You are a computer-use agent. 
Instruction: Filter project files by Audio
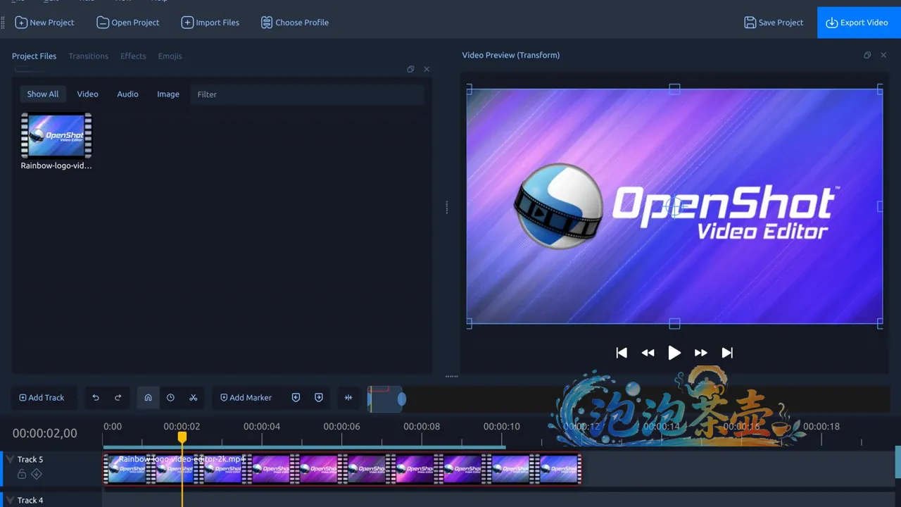tap(127, 94)
